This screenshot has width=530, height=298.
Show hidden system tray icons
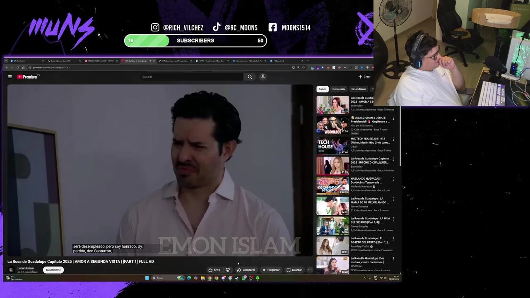tap(364, 278)
